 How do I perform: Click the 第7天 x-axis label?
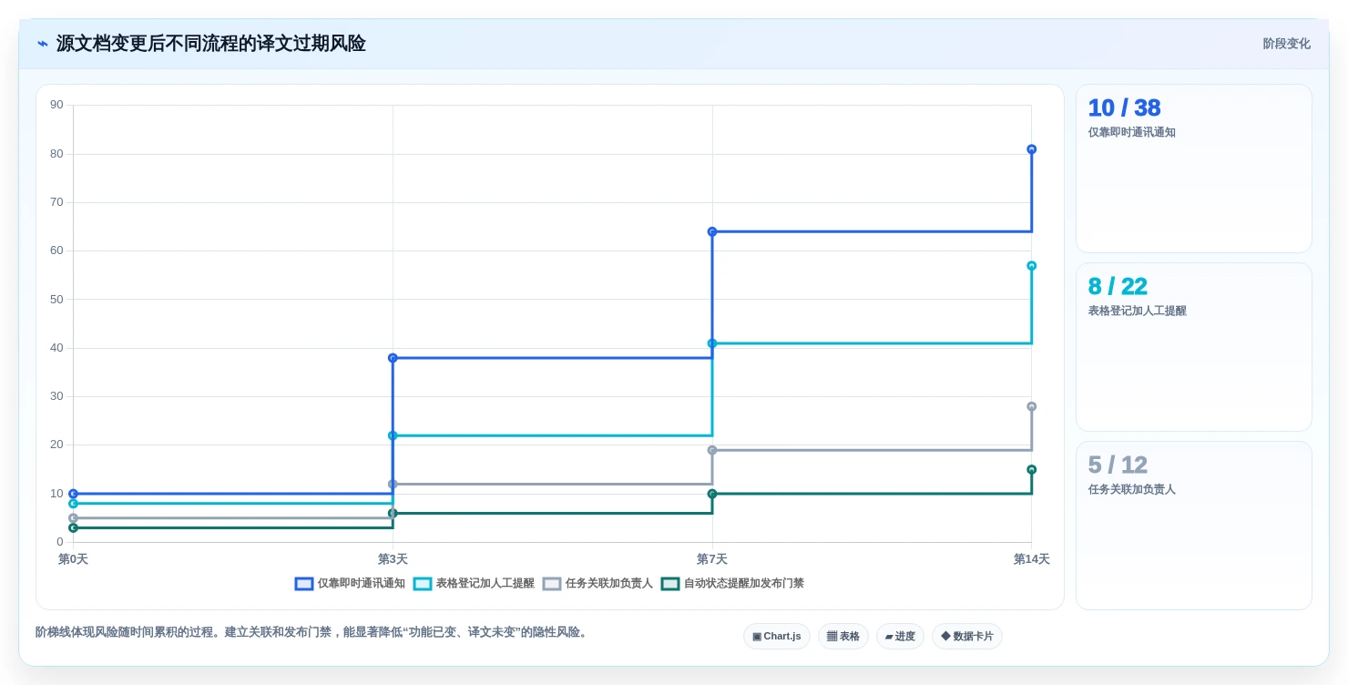[x=712, y=559]
